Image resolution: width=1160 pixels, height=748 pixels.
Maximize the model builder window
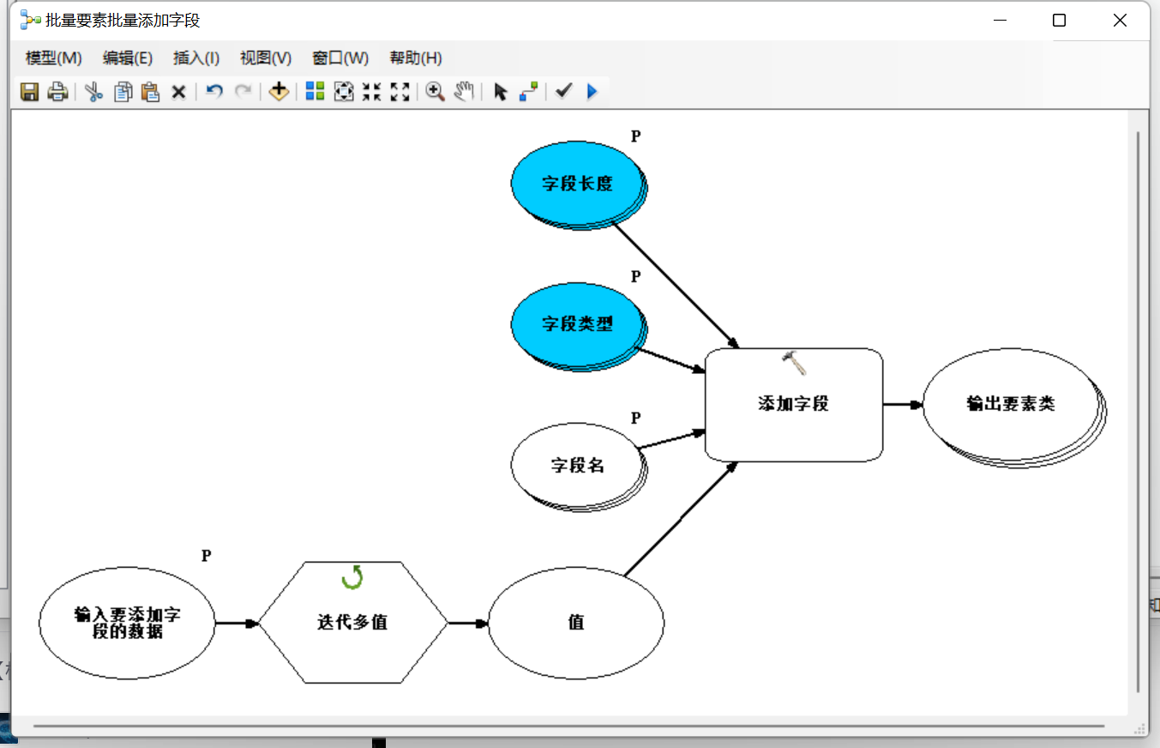[x=1060, y=21]
